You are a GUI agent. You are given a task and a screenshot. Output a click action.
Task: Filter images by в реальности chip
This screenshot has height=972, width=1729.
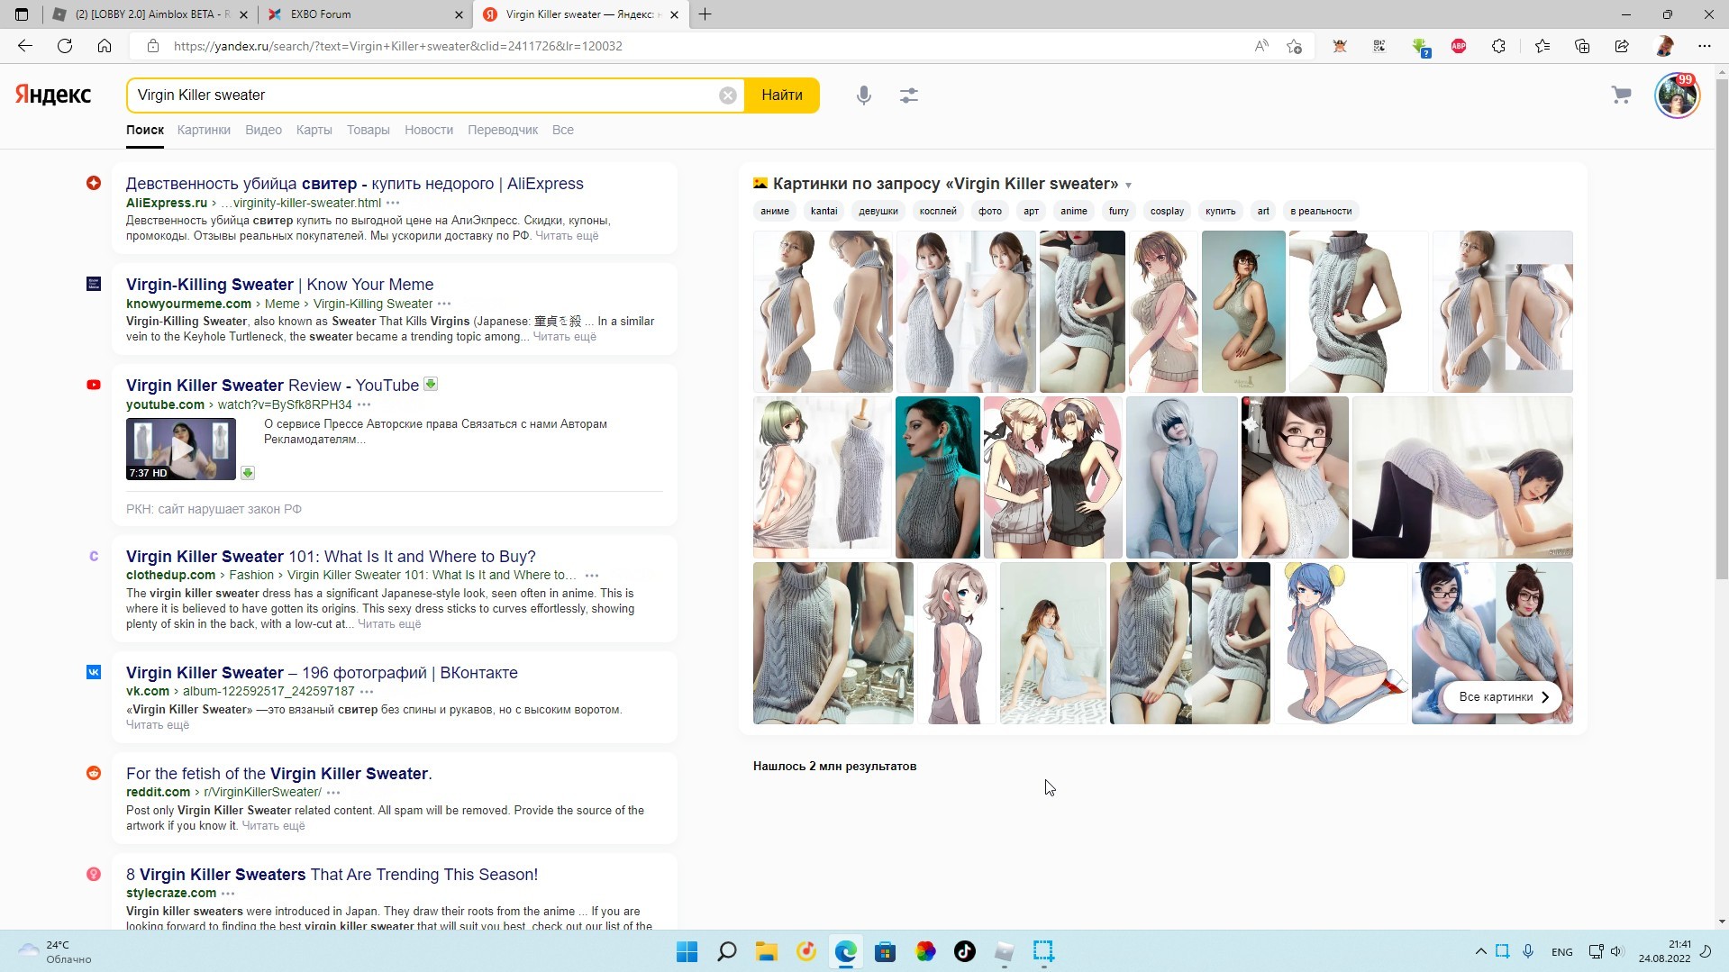[x=1320, y=211]
